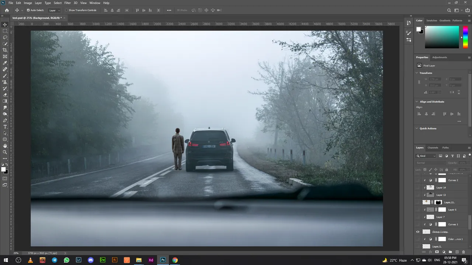Collapse the Align and Distribute section
The width and height of the screenshot is (472, 265).
pos(417,102)
